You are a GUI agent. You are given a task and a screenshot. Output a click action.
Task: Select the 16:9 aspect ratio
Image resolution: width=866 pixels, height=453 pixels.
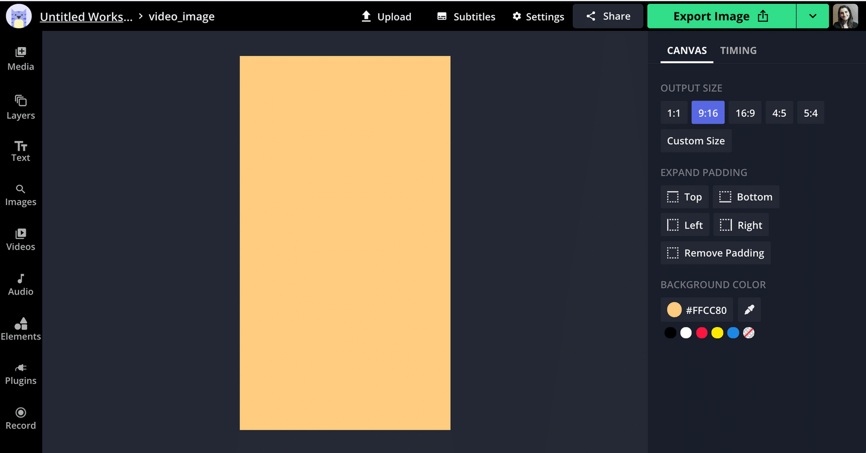pyautogui.click(x=745, y=113)
